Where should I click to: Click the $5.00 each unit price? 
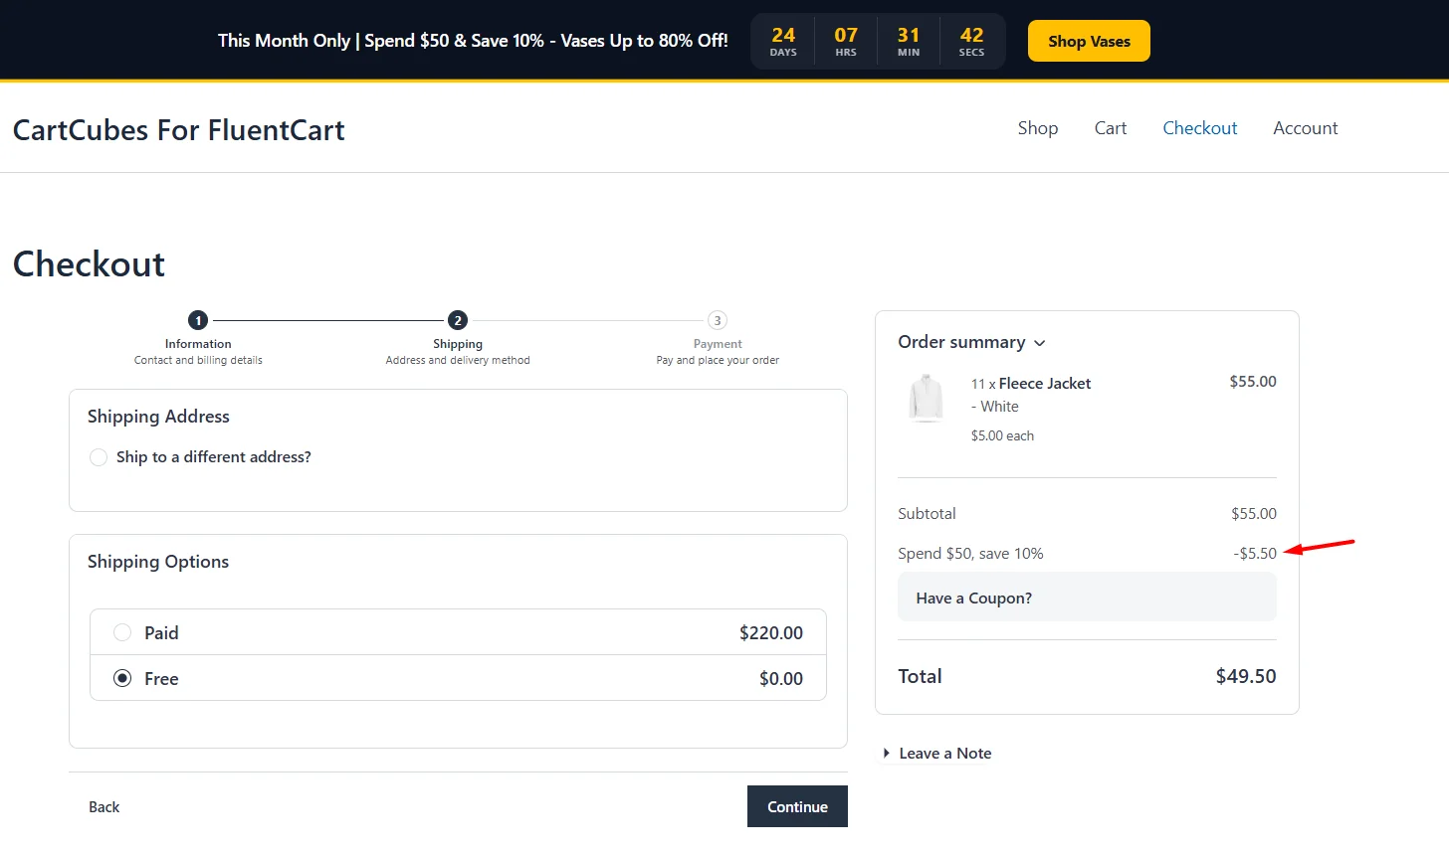pyautogui.click(x=1002, y=435)
